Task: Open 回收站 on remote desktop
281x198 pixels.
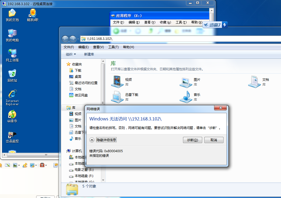Action: (x=12, y=76)
